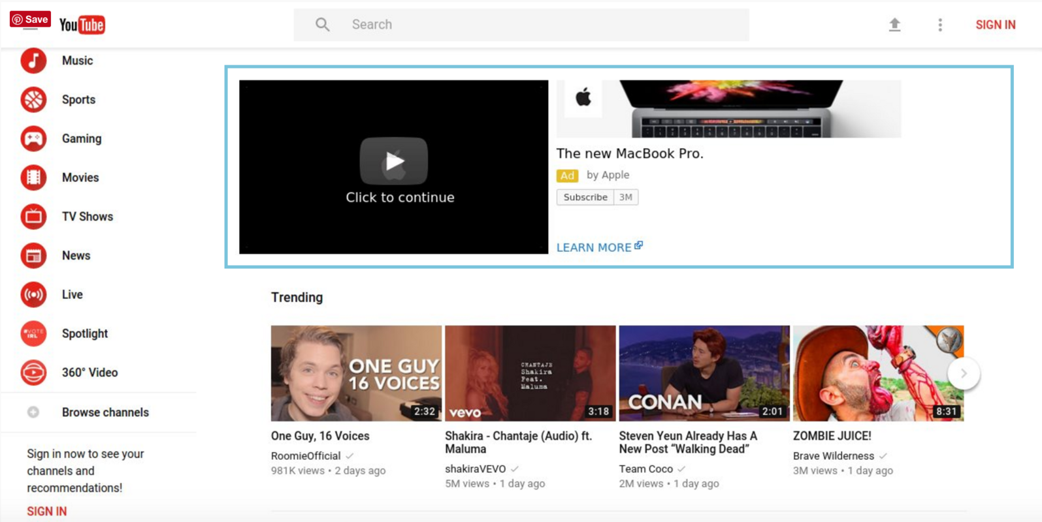1042x522 pixels.
Task: Play the MacBook Pro ad video
Action: [394, 161]
